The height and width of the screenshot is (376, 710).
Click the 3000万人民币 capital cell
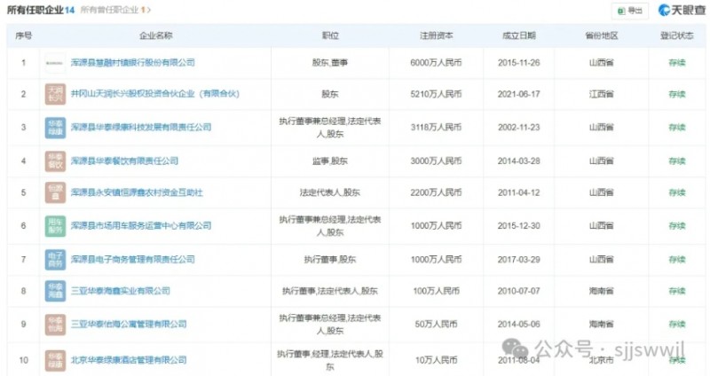[x=436, y=161]
